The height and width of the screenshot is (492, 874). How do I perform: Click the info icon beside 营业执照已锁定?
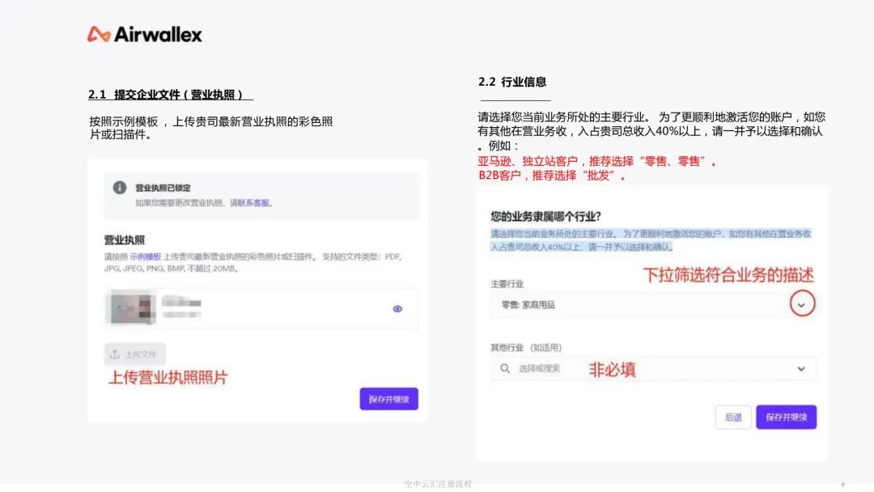(120, 188)
